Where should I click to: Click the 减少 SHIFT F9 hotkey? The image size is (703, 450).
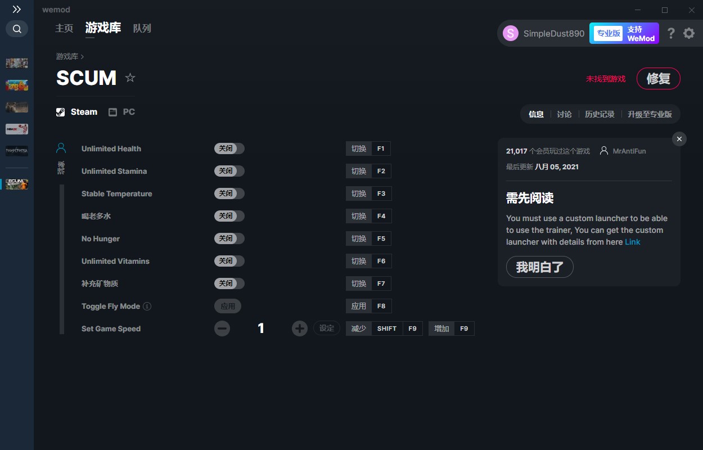coord(384,328)
